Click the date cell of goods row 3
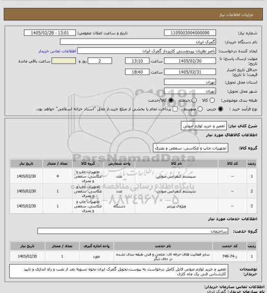The image size is (267, 293). (26, 206)
